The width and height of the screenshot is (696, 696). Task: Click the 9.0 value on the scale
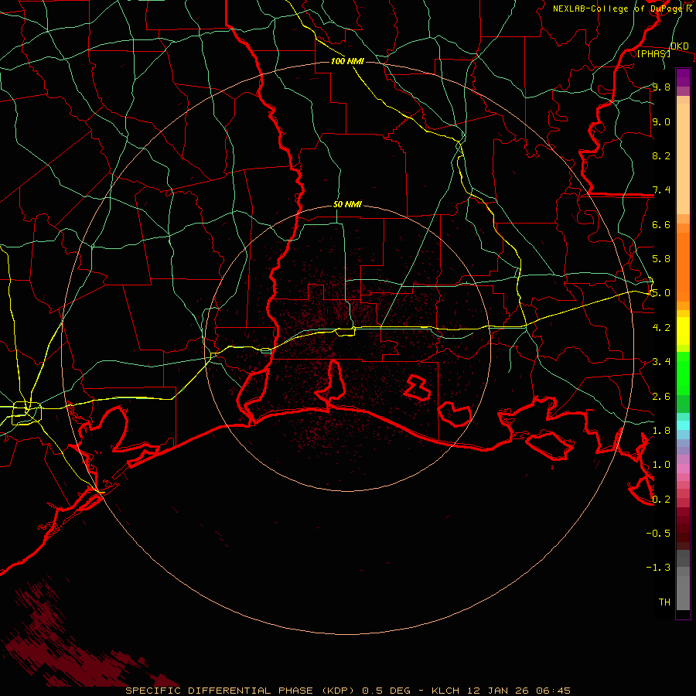[661, 121]
